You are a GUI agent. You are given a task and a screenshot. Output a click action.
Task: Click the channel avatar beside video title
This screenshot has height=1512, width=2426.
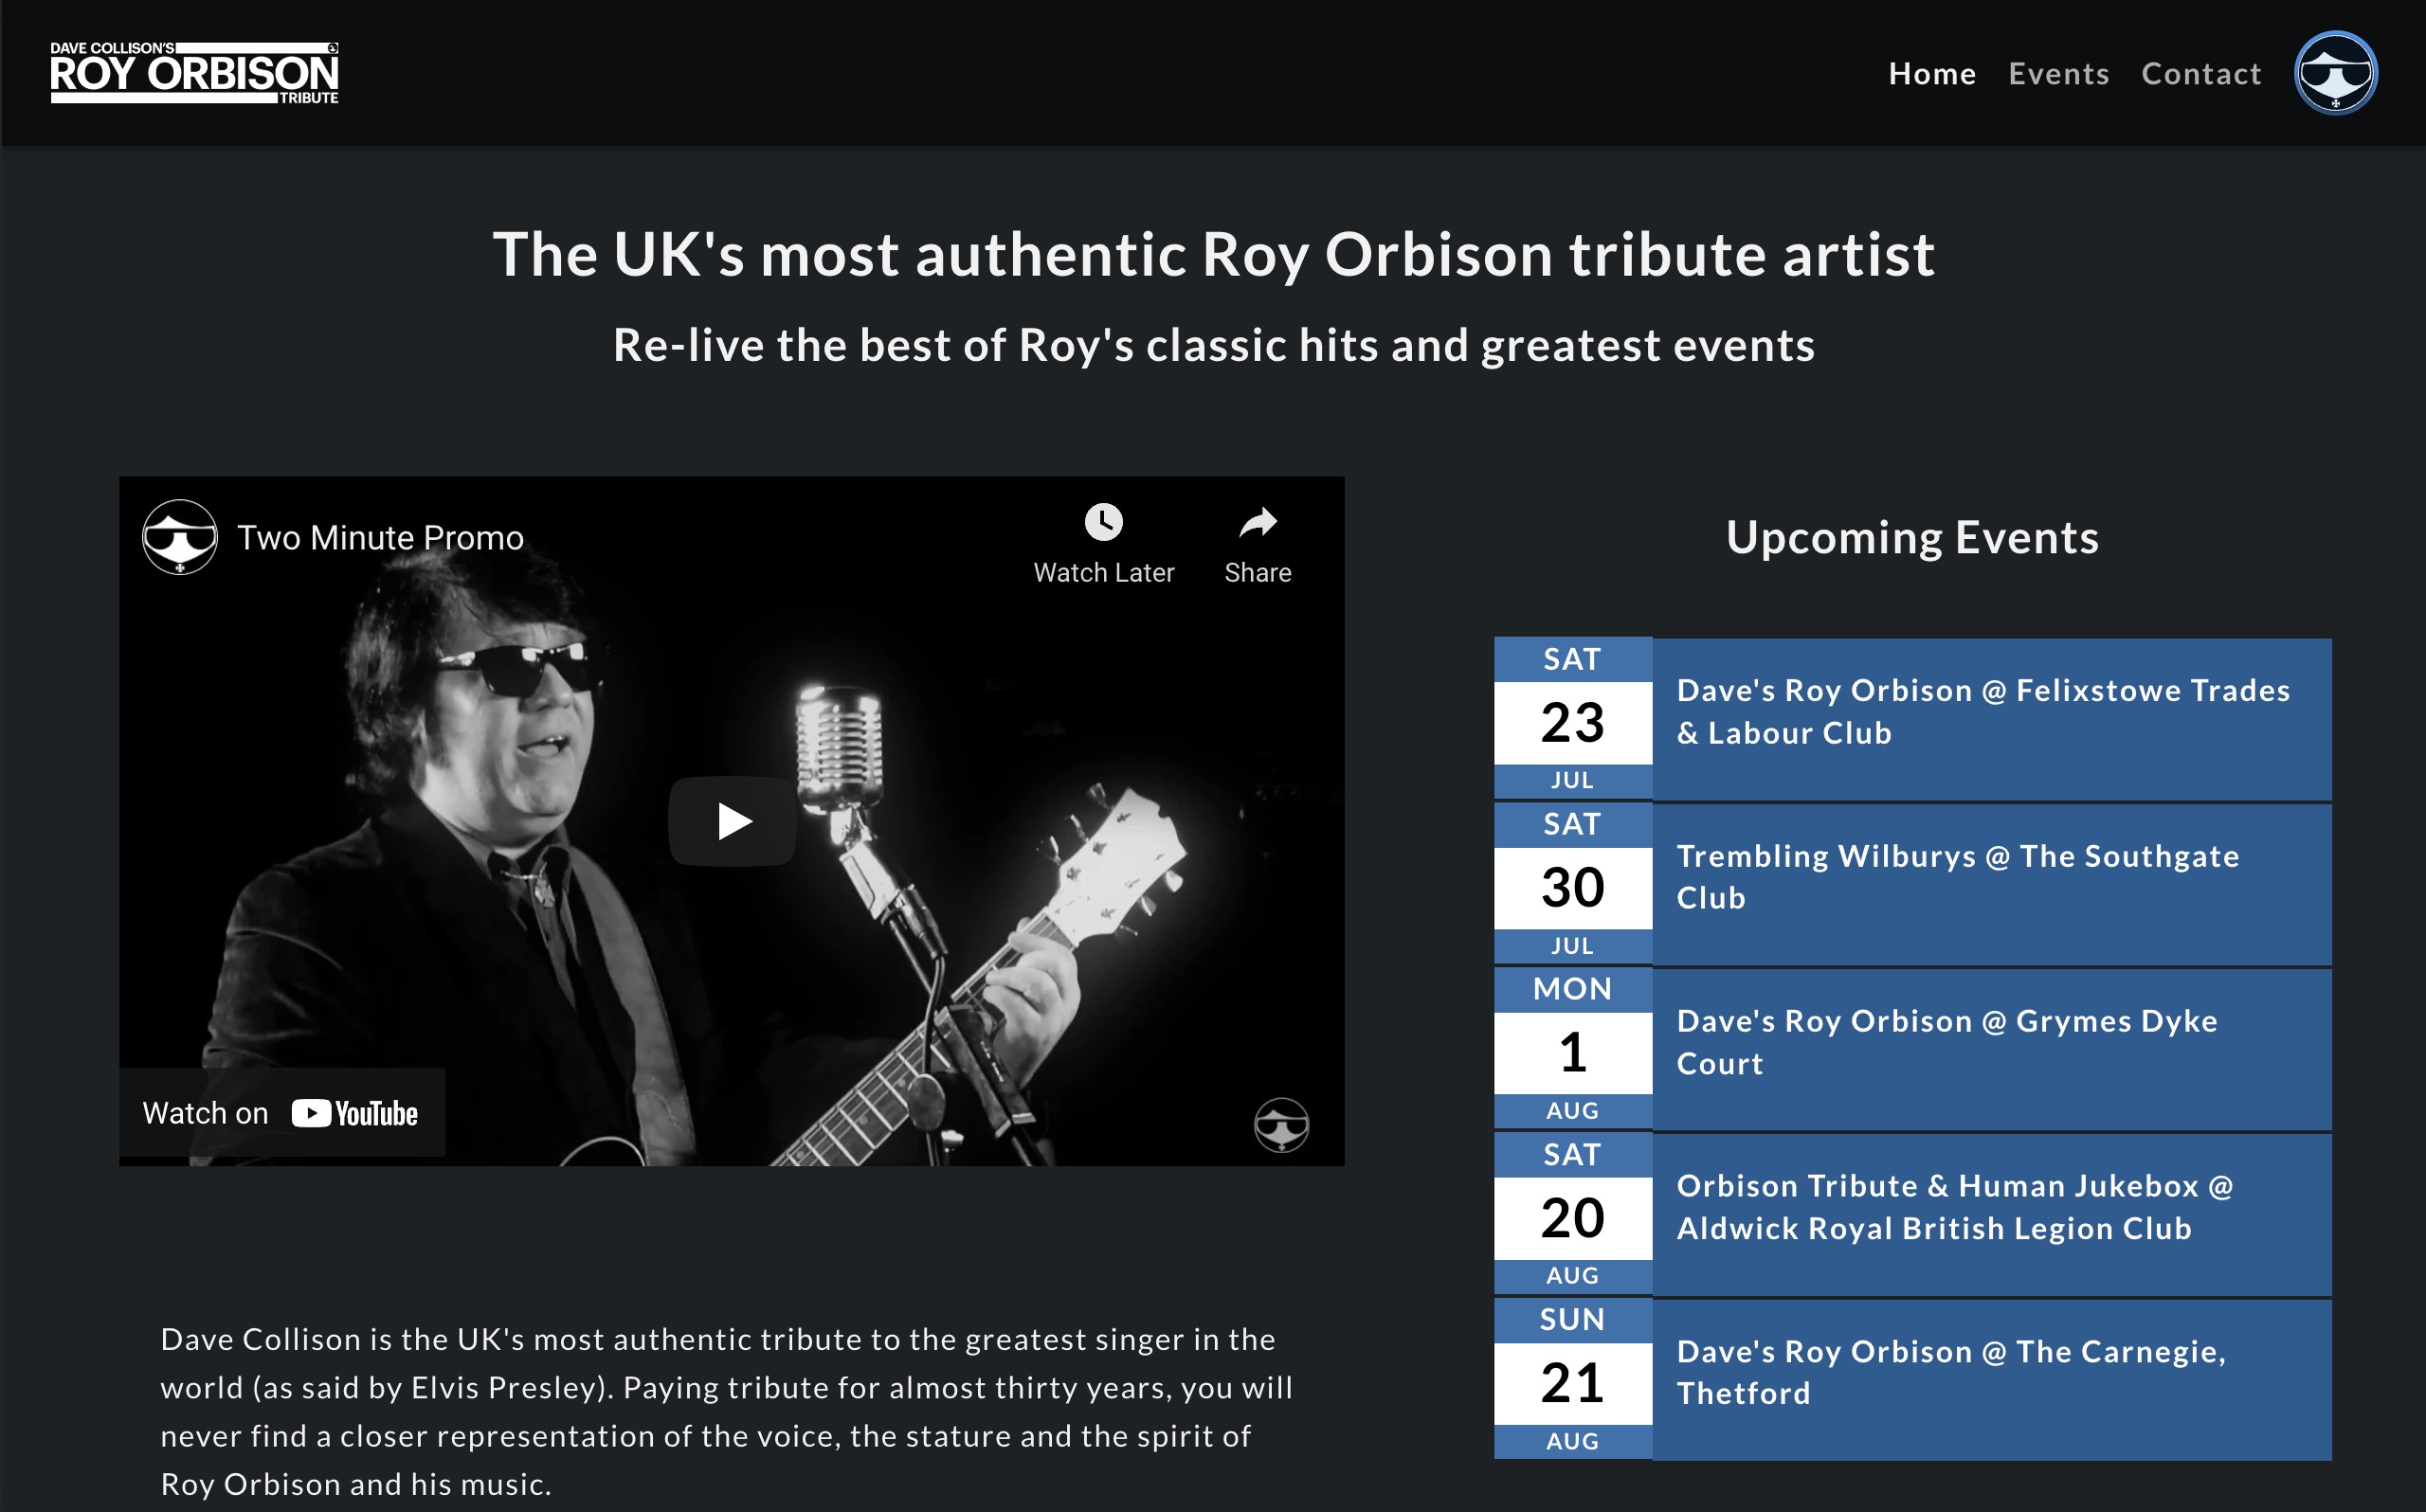pyautogui.click(x=180, y=537)
